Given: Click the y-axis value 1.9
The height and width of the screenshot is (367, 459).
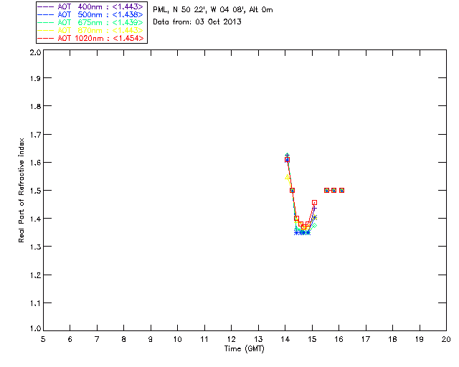Looking at the screenshot, I should click(35, 78).
